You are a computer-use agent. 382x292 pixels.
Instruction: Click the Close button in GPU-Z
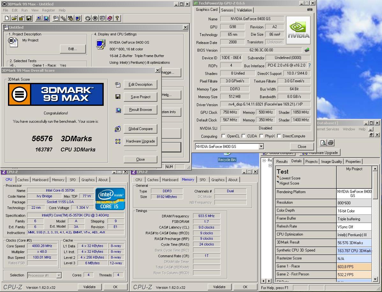[x=302, y=147]
